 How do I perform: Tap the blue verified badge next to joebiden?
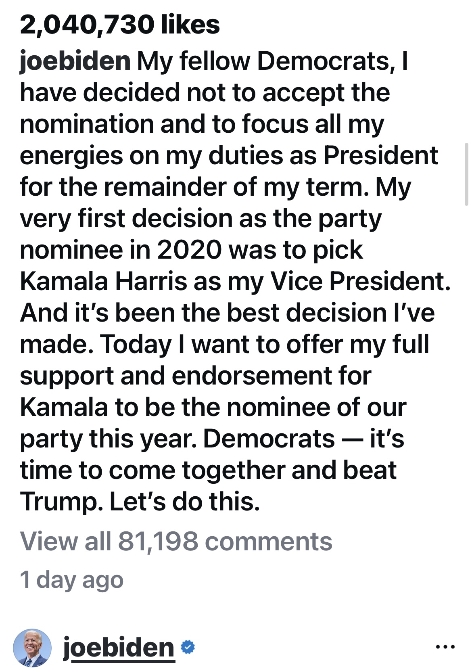coord(188,647)
